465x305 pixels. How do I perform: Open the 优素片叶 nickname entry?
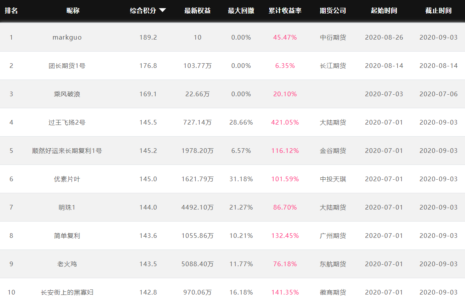point(67,179)
